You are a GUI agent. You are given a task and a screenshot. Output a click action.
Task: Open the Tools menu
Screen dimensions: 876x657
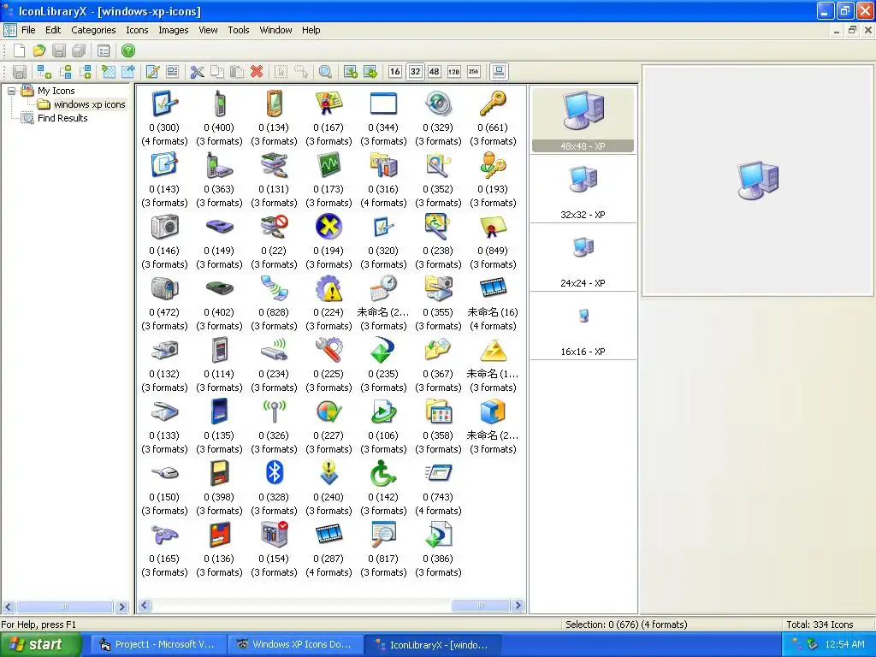239,30
